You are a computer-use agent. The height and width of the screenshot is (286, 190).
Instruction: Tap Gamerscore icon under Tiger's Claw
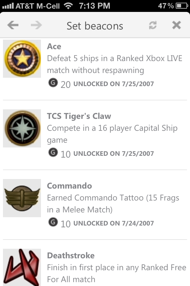[x=53, y=153]
